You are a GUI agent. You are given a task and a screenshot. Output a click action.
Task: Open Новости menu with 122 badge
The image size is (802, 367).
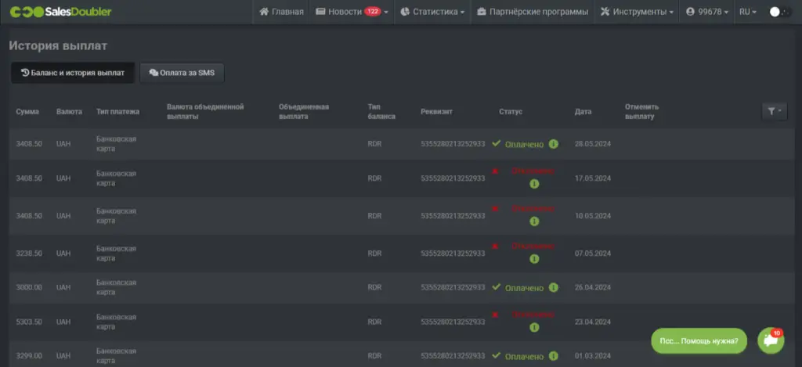click(352, 12)
